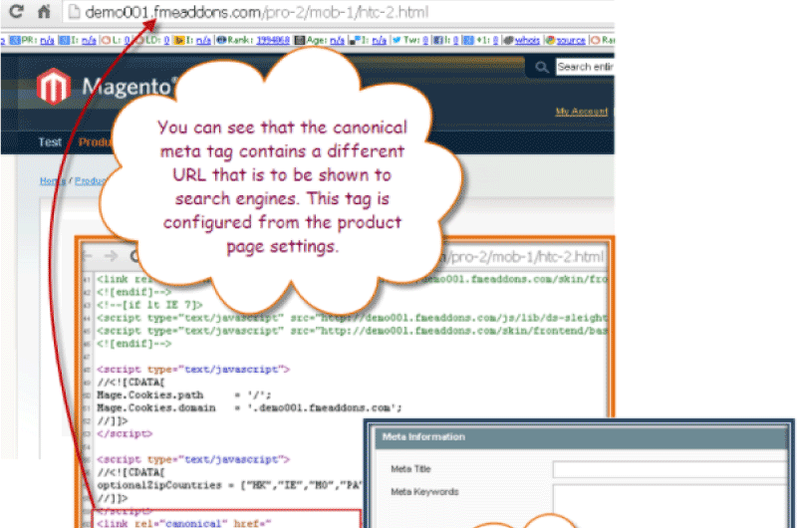Screen dimensions: 797x528
Task: Click the PR PageRank icon
Action: (15, 40)
